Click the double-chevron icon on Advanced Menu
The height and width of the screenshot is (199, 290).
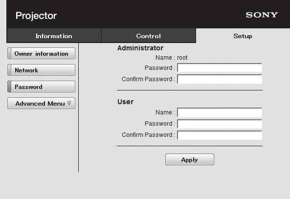[x=69, y=103]
